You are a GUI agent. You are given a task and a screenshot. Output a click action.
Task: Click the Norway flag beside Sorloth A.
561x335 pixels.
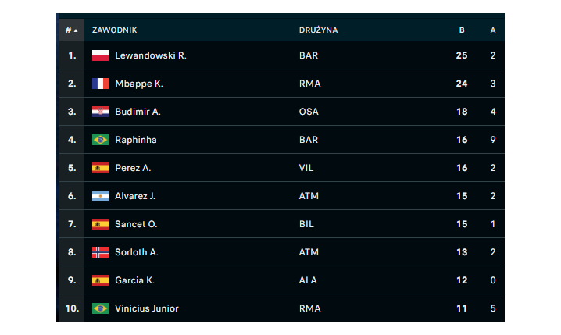click(100, 252)
